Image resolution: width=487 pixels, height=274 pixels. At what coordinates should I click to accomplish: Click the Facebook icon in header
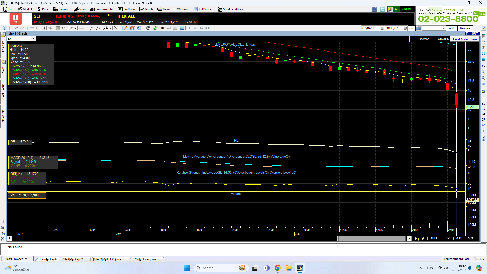pyautogui.click(x=374, y=9)
